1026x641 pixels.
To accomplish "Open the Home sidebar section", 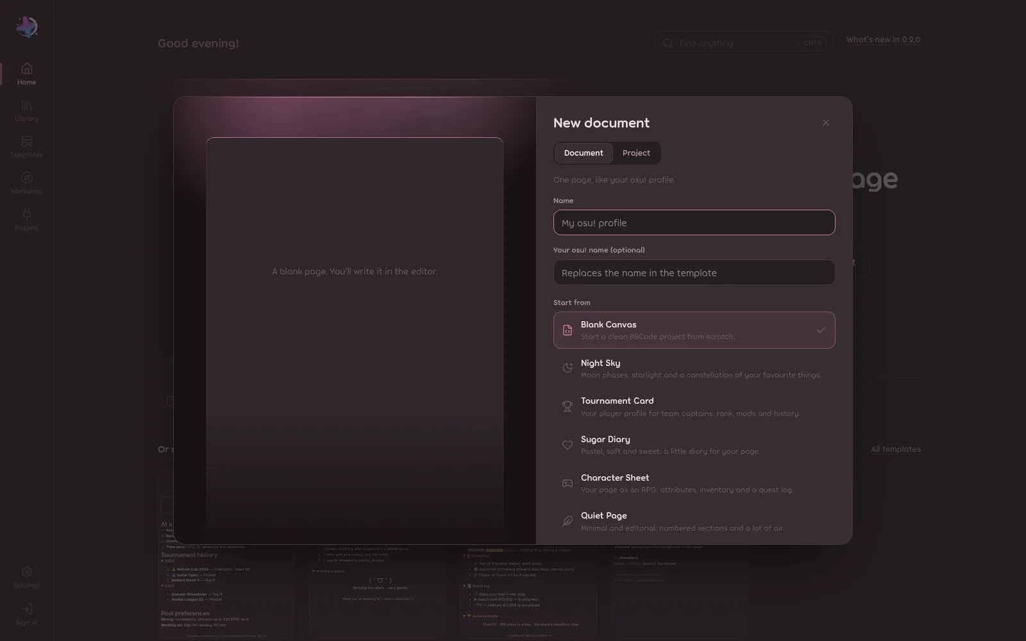I will [26, 74].
